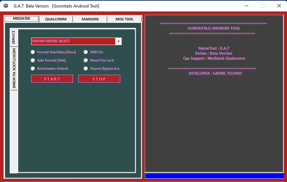Choose the Safe Format [Old] option
The height and width of the screenshot is (182, 287).
(x=48, y=60)
